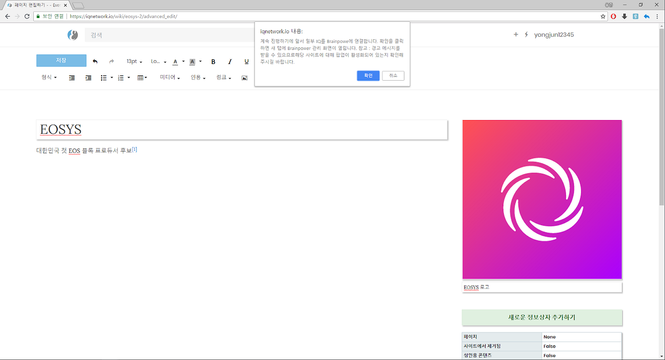Screen dimensions: 665x360
Task: Open the 13pt font size dropdown
Action: tap(133, 61)
